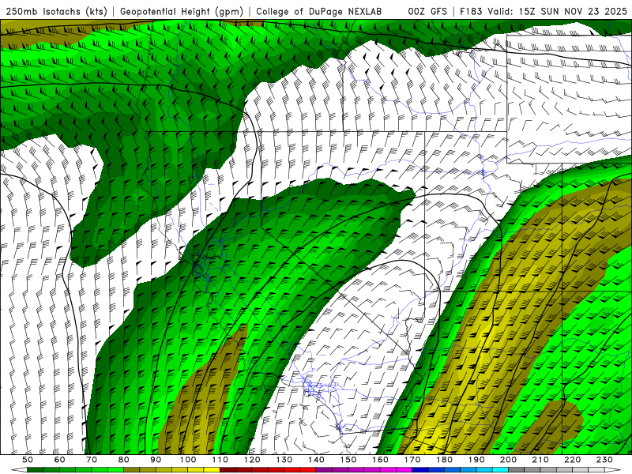Click the 120 label on the color scale
The height and width of the screenshot is (474, 632).
coord(252,460)
